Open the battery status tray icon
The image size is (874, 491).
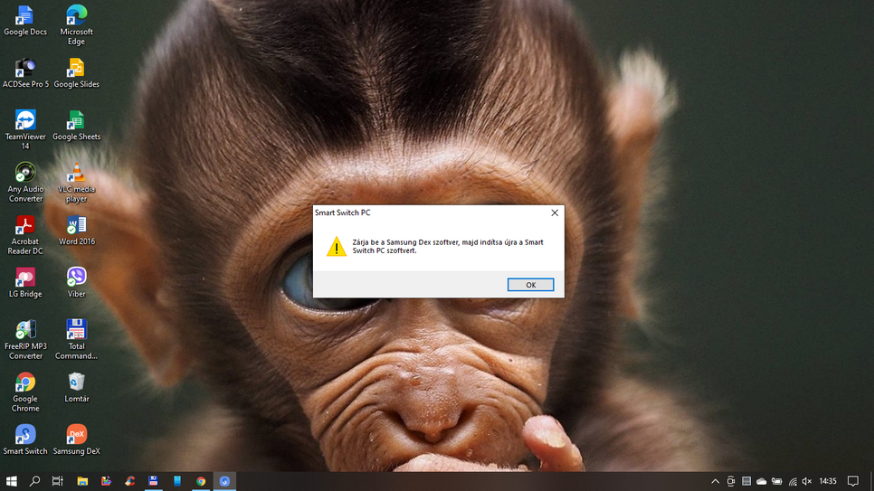(776, 481)
